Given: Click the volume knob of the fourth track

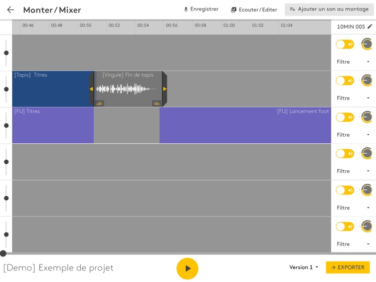Looking at the screenshot, I should coord(366,153).
